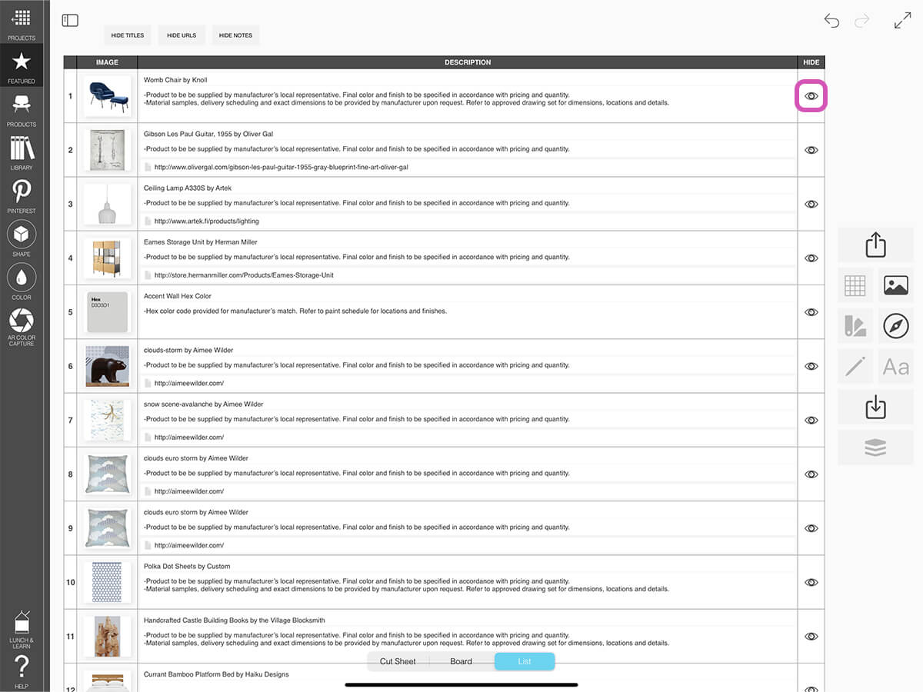923x692 pixels.
Task: Hide the Womb Chair by Knoll row
Action: (811, 96)
